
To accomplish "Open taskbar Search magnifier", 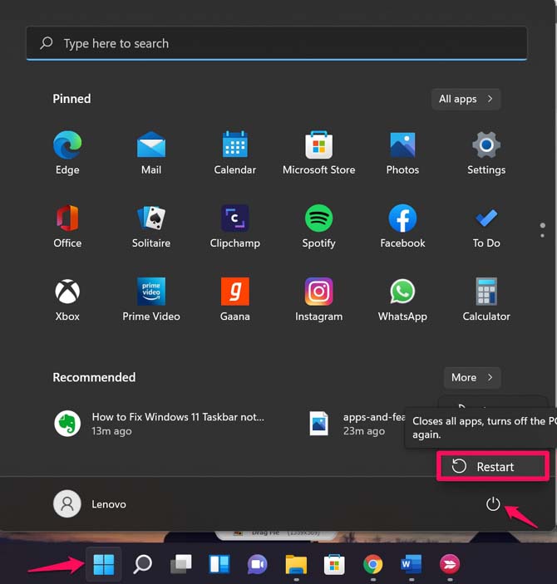I will point(143,564).
